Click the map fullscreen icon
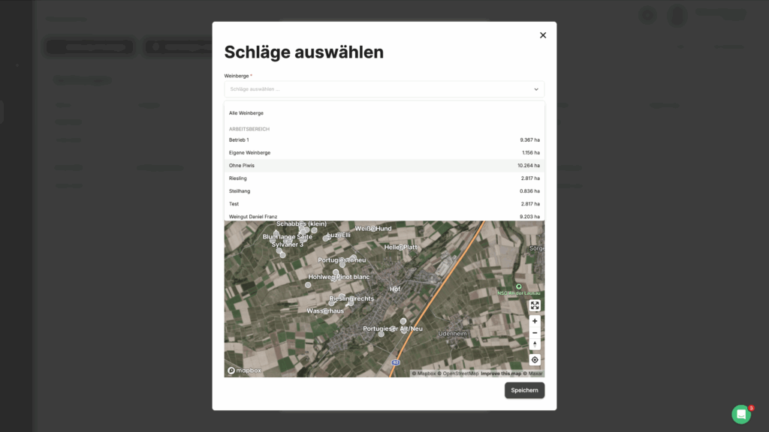 tap(535, 305)
